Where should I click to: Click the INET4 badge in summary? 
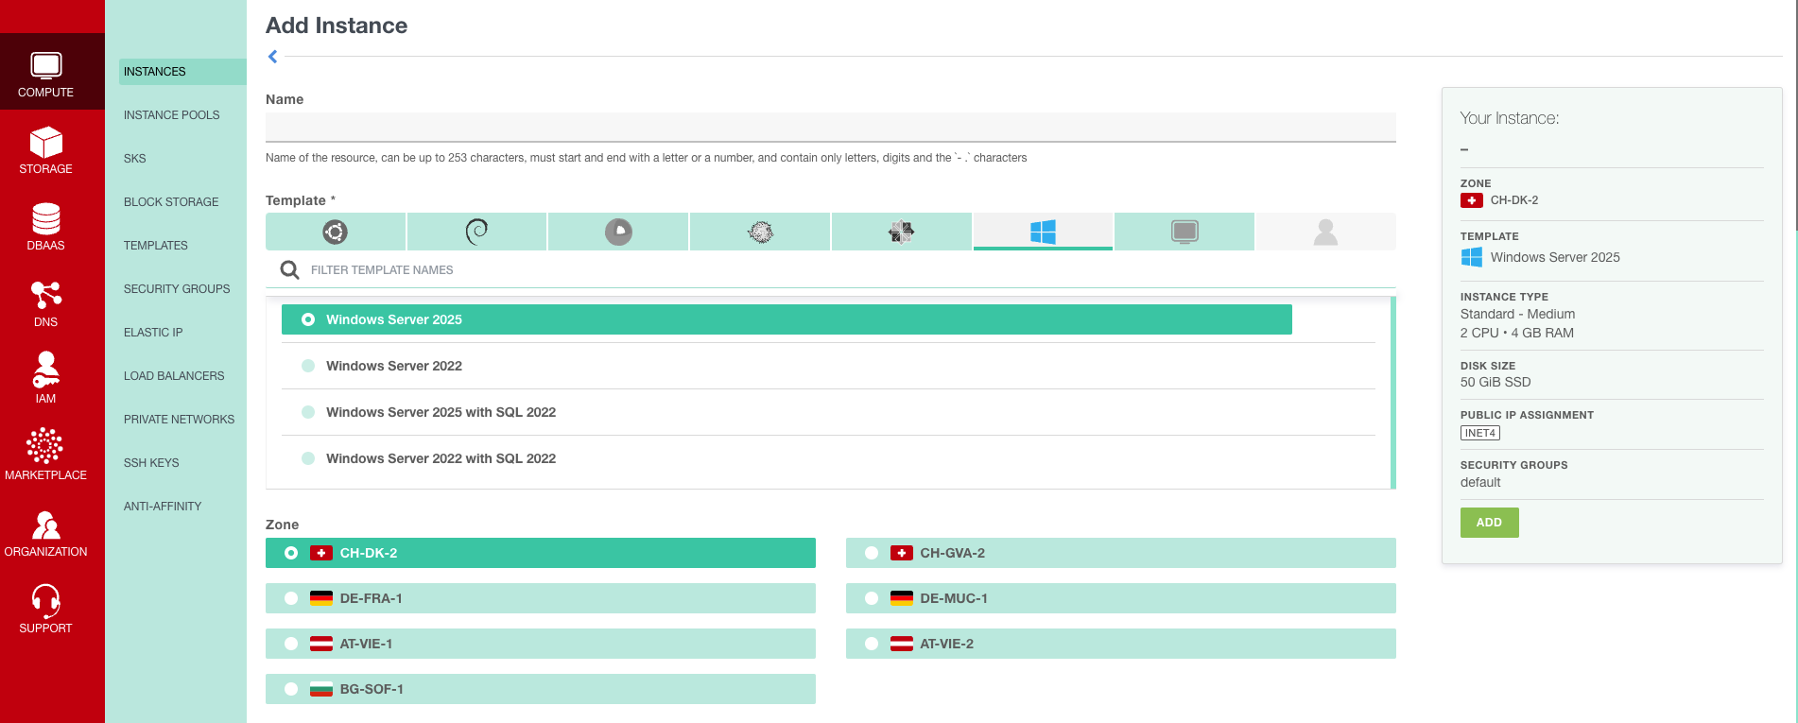[x=1480, y=433]
